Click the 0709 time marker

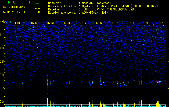click(x=147, y=23)
